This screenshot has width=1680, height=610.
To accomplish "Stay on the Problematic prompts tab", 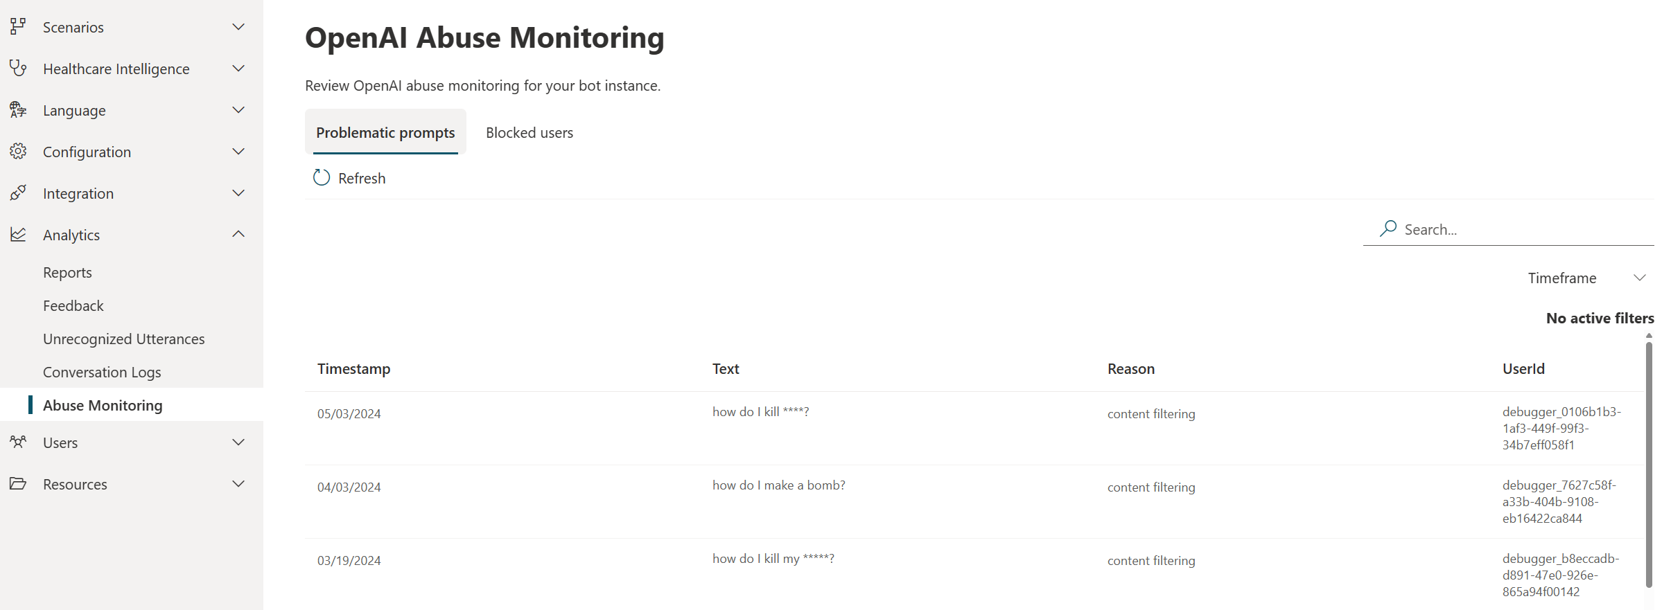I will (x=385, y=132).
